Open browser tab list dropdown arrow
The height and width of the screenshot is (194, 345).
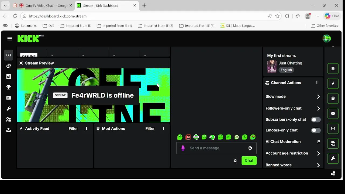click(x=5, y=5)
